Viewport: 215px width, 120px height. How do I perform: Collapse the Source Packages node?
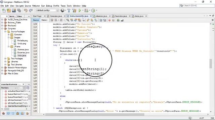5,32
